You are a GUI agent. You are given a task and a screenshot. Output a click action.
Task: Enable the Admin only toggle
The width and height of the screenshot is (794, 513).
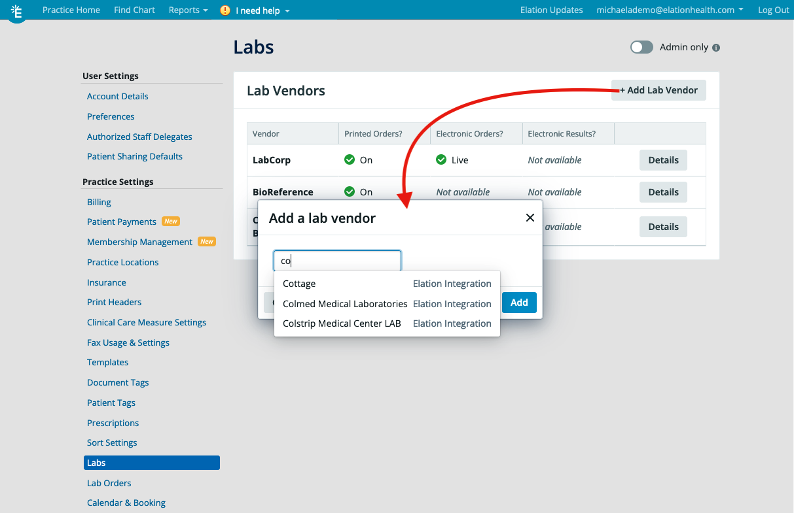pyautogui.click(x=641, y=47)
